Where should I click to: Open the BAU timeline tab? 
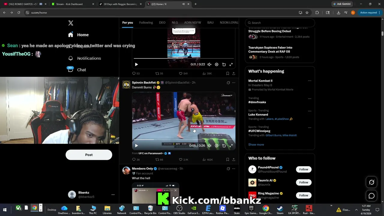[x=210, y=22]
